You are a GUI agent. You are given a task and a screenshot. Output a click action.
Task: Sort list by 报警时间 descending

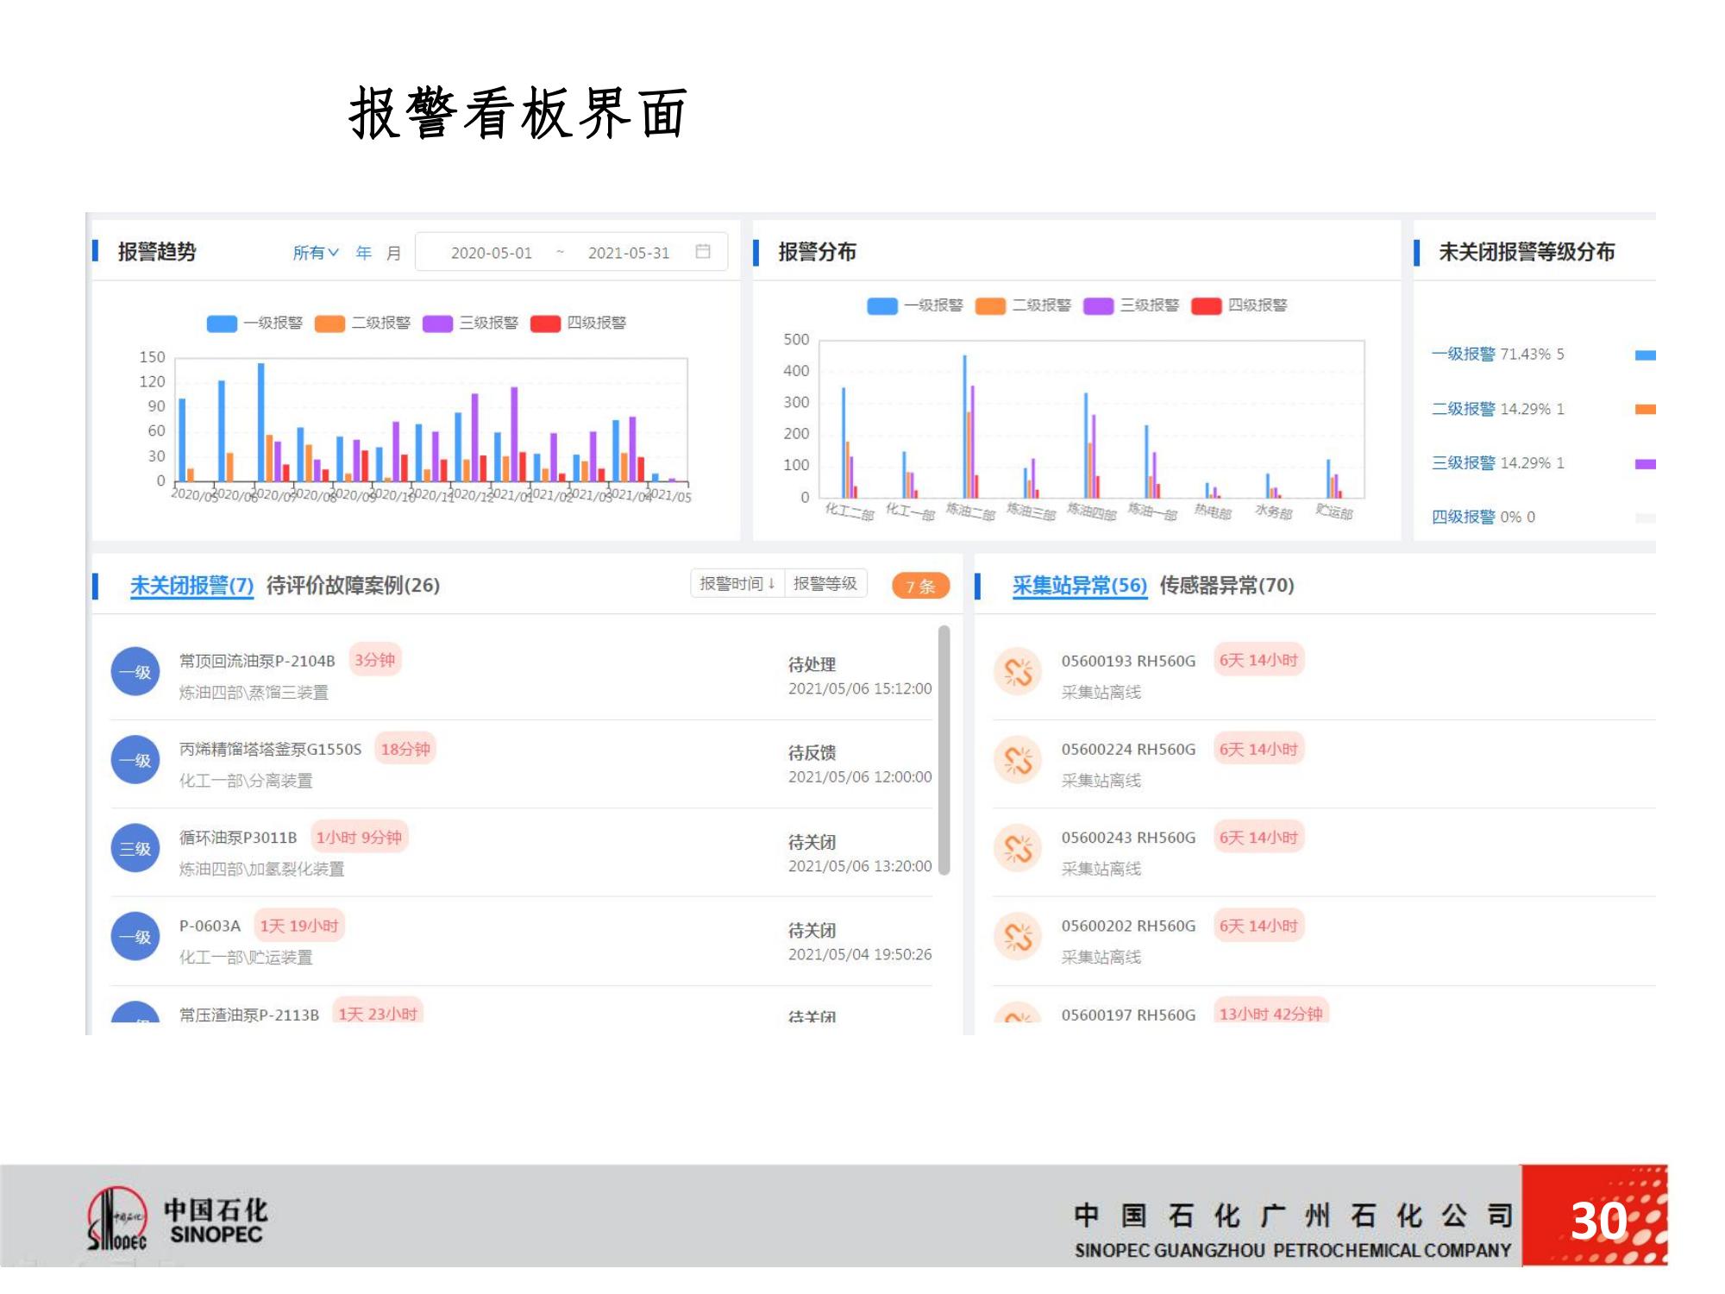point(737,584)
